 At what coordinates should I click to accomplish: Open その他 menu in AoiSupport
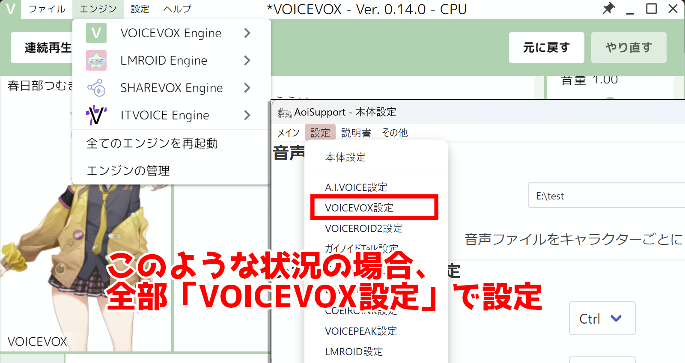pos(395,133)
